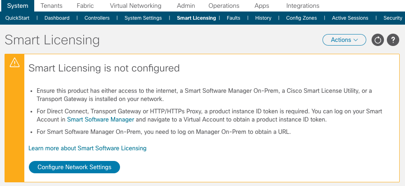Open the Actions dropdown menu
The height and width of the screenshot is (186, 405).
[344, 40]
